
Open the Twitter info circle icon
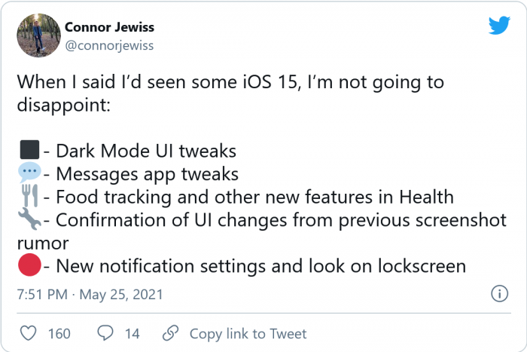click(x=498, y=292)
